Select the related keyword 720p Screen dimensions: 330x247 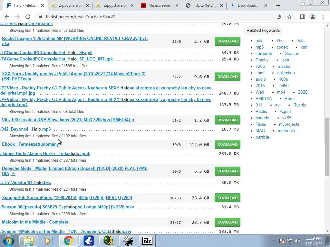(260, 66)
